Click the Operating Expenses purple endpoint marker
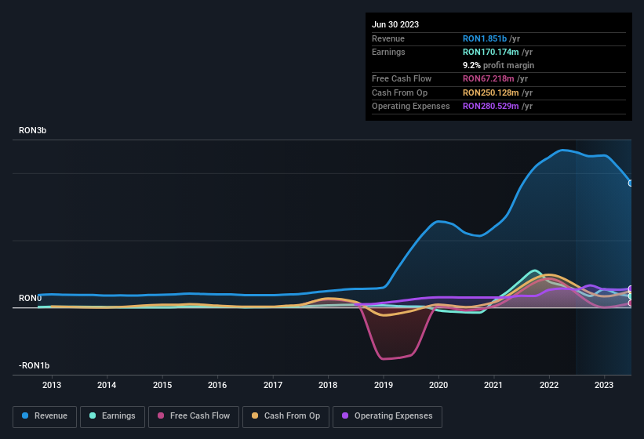This screenshot has height=439, width=644. (631, 288)
